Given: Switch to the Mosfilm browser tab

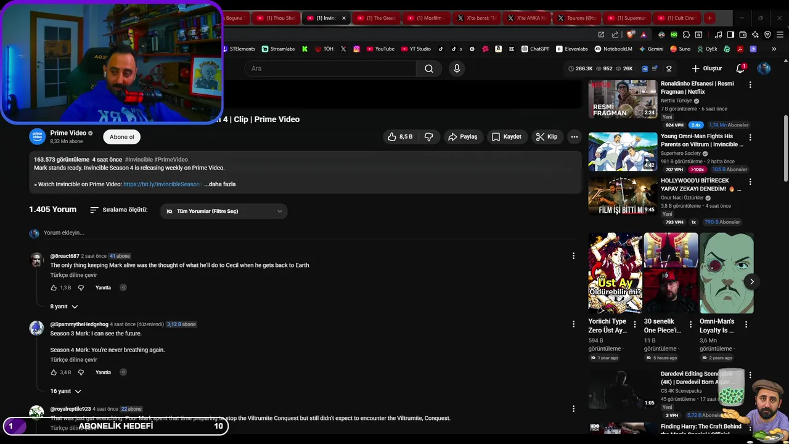Looking at the screenshot, I should 425,18.
